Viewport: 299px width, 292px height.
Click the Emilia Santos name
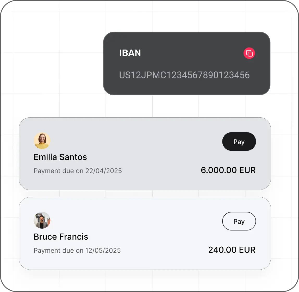(x=60, y=157)
